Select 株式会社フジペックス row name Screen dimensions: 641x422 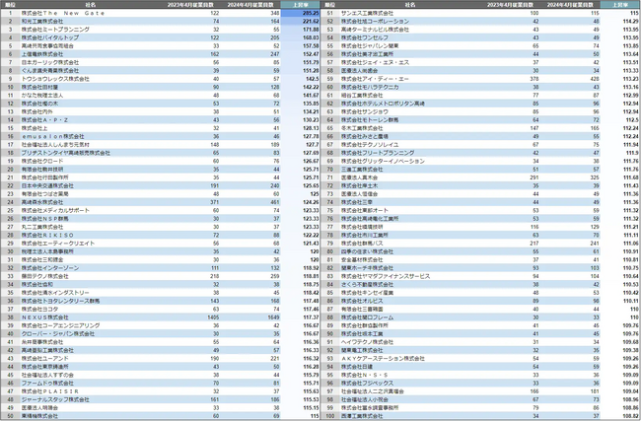coord(367,384)
